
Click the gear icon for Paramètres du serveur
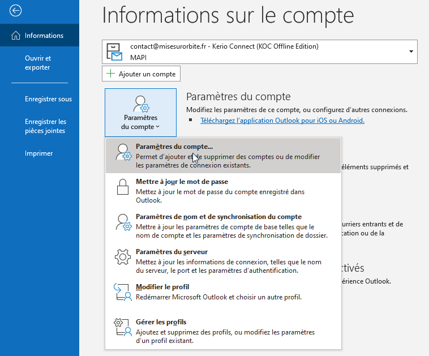click(x=123, y=258)
